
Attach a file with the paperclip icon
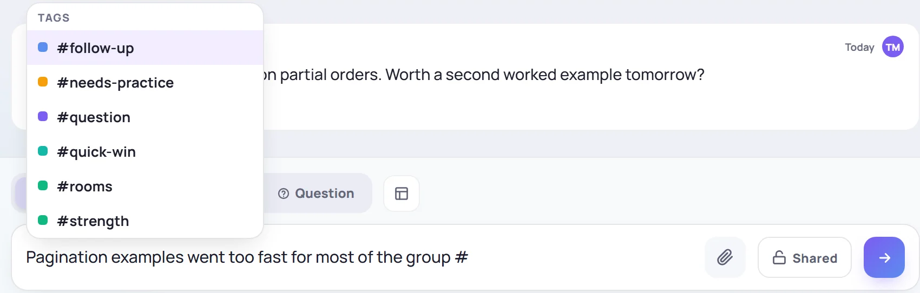click(x=725, y=257)
